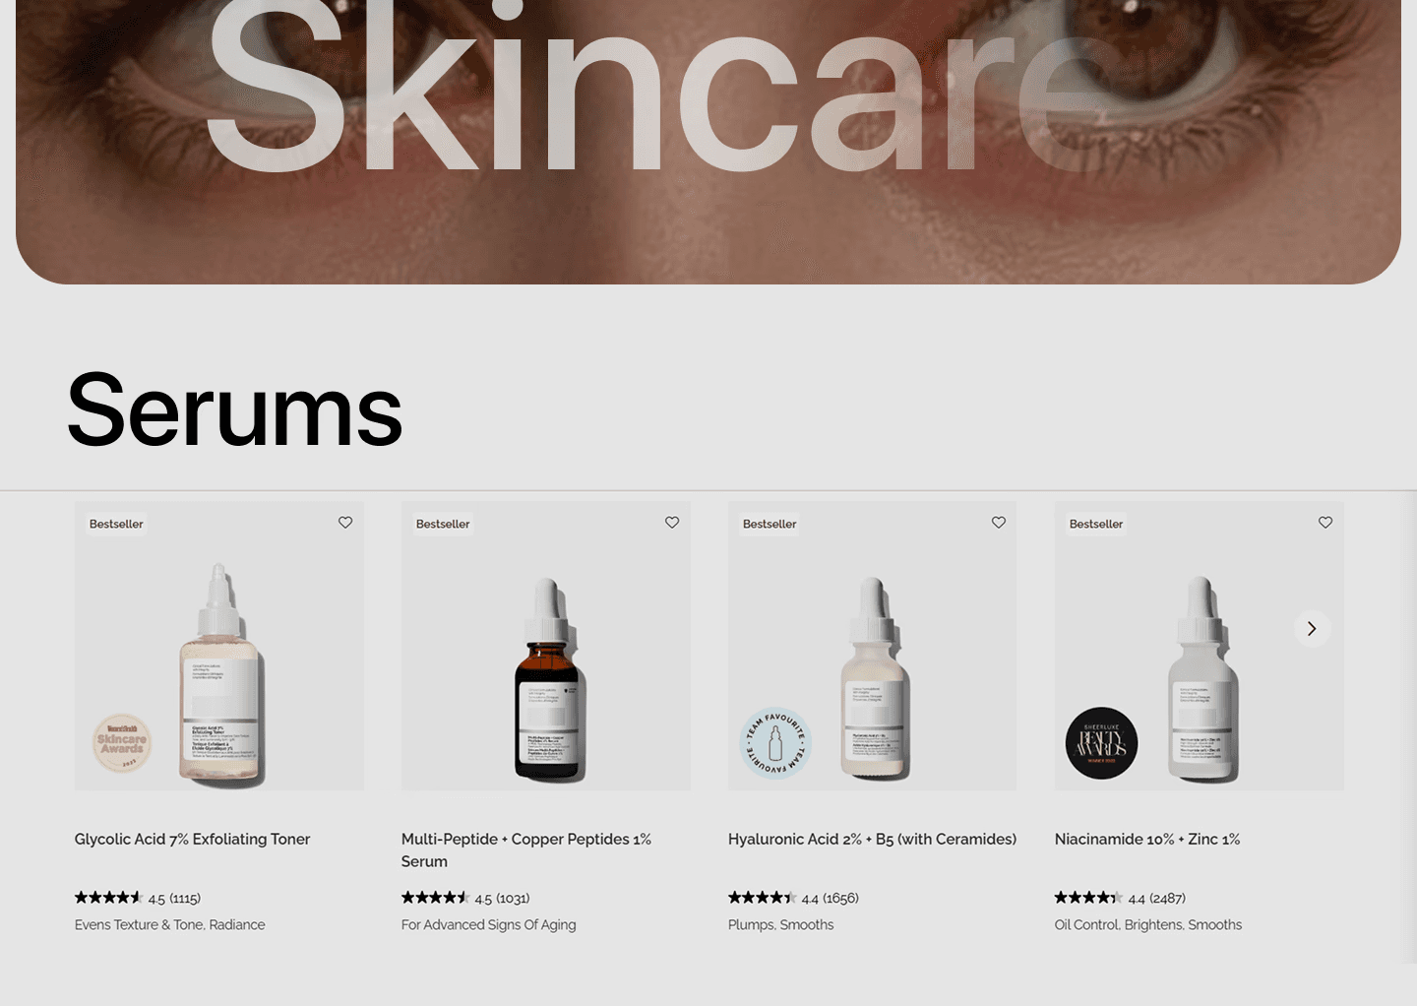Open Glycolic Acid 7% Exfoliating Toner link
The height and width of the screenshot is (1006, 1417).
193,839
